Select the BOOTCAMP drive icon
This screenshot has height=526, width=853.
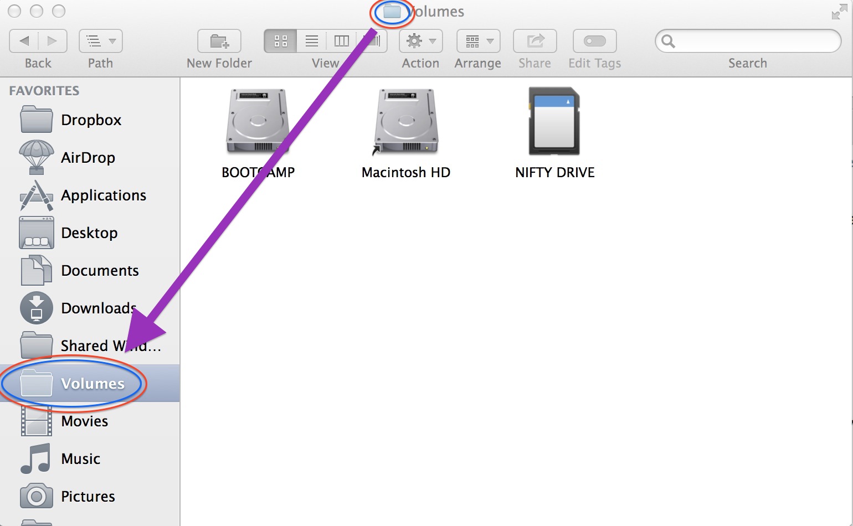coord(258,122)
